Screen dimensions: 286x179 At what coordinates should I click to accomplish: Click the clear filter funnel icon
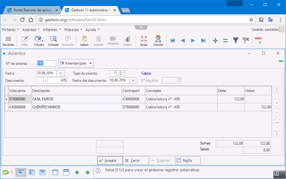click(246, 40)
